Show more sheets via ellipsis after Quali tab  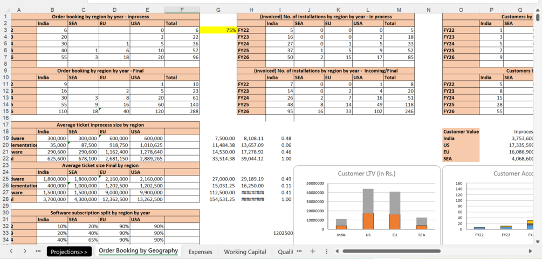[x=299, y=251]
